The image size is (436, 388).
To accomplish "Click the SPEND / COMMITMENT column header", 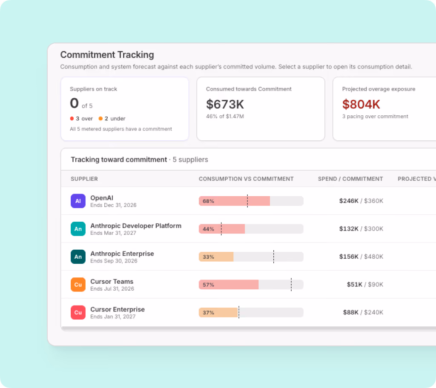I will (350, 179).
